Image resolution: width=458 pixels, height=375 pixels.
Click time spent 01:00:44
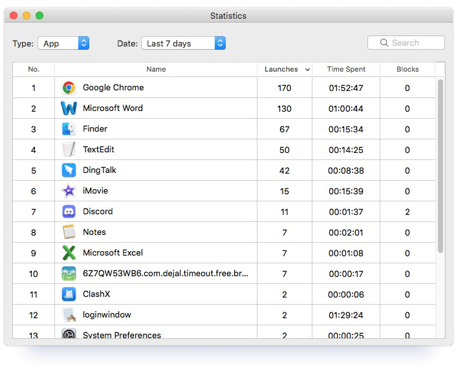(346, 108)
